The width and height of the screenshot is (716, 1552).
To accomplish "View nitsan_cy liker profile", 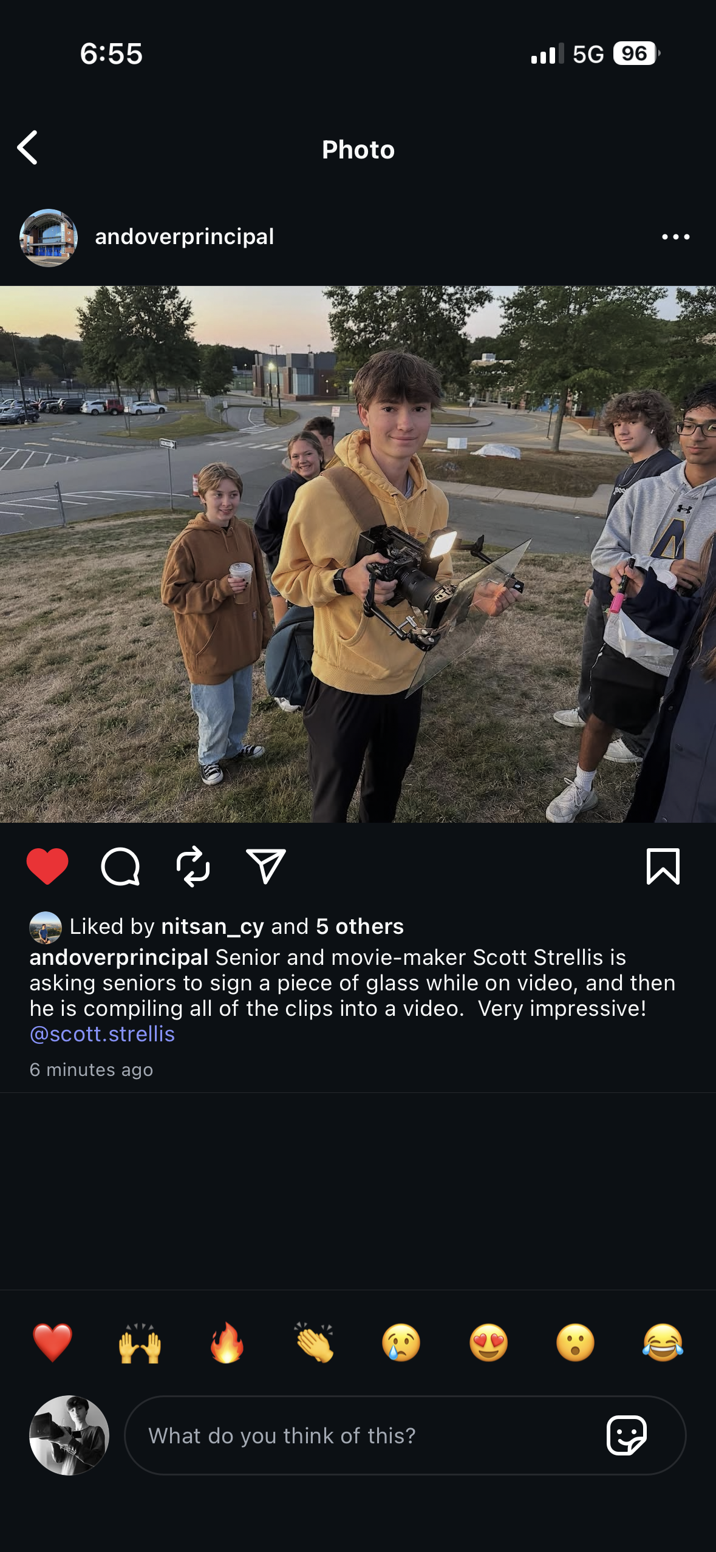I will 213,927.
